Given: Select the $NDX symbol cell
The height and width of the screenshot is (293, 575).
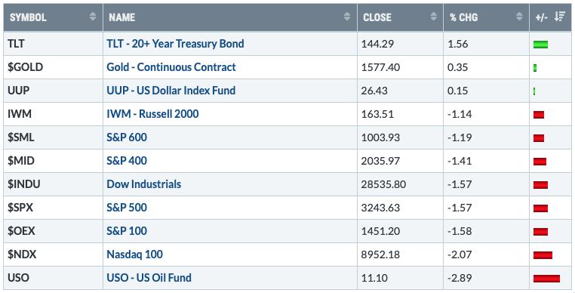Looking at the screenshot, I should pos(53,254).
